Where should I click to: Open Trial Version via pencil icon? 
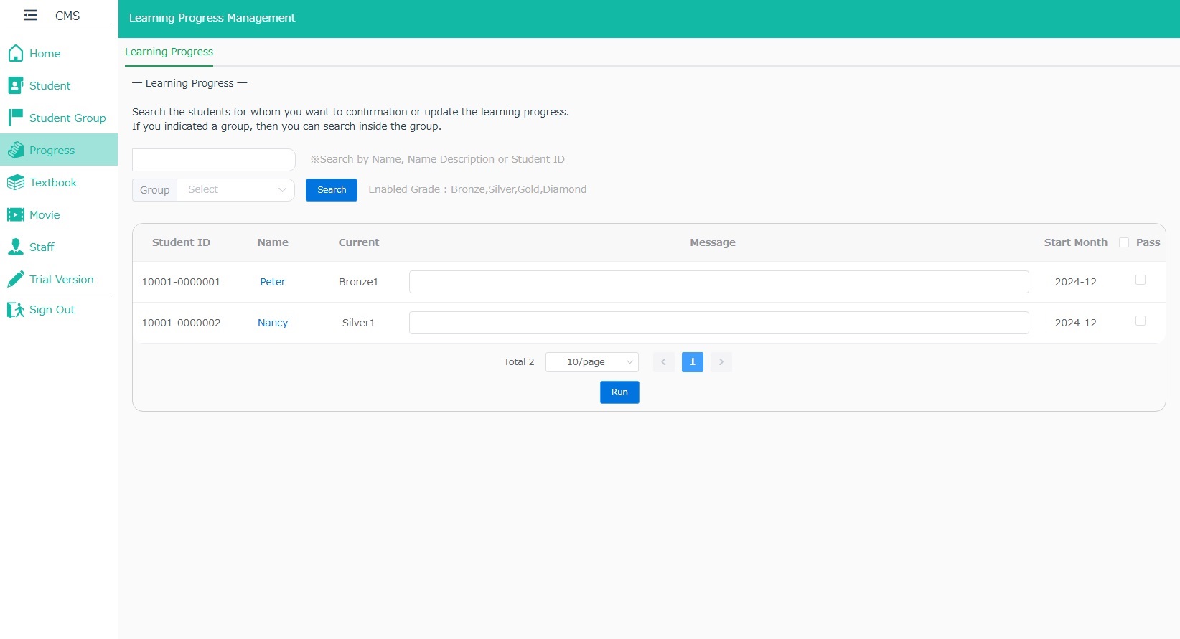[16, 279]
